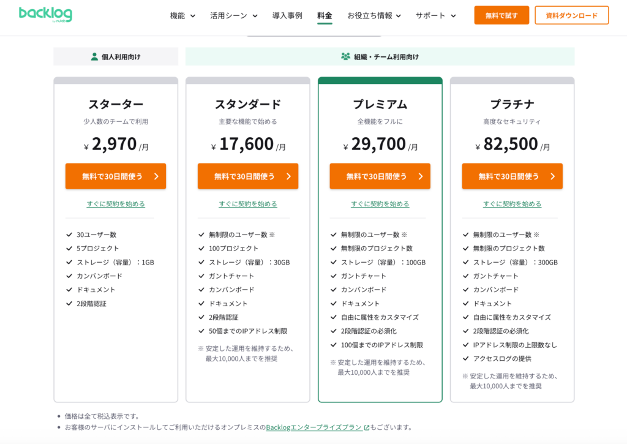
Task: Open the サポート dropdown menu
Action: pyautogui.click(x=436, y=16)
